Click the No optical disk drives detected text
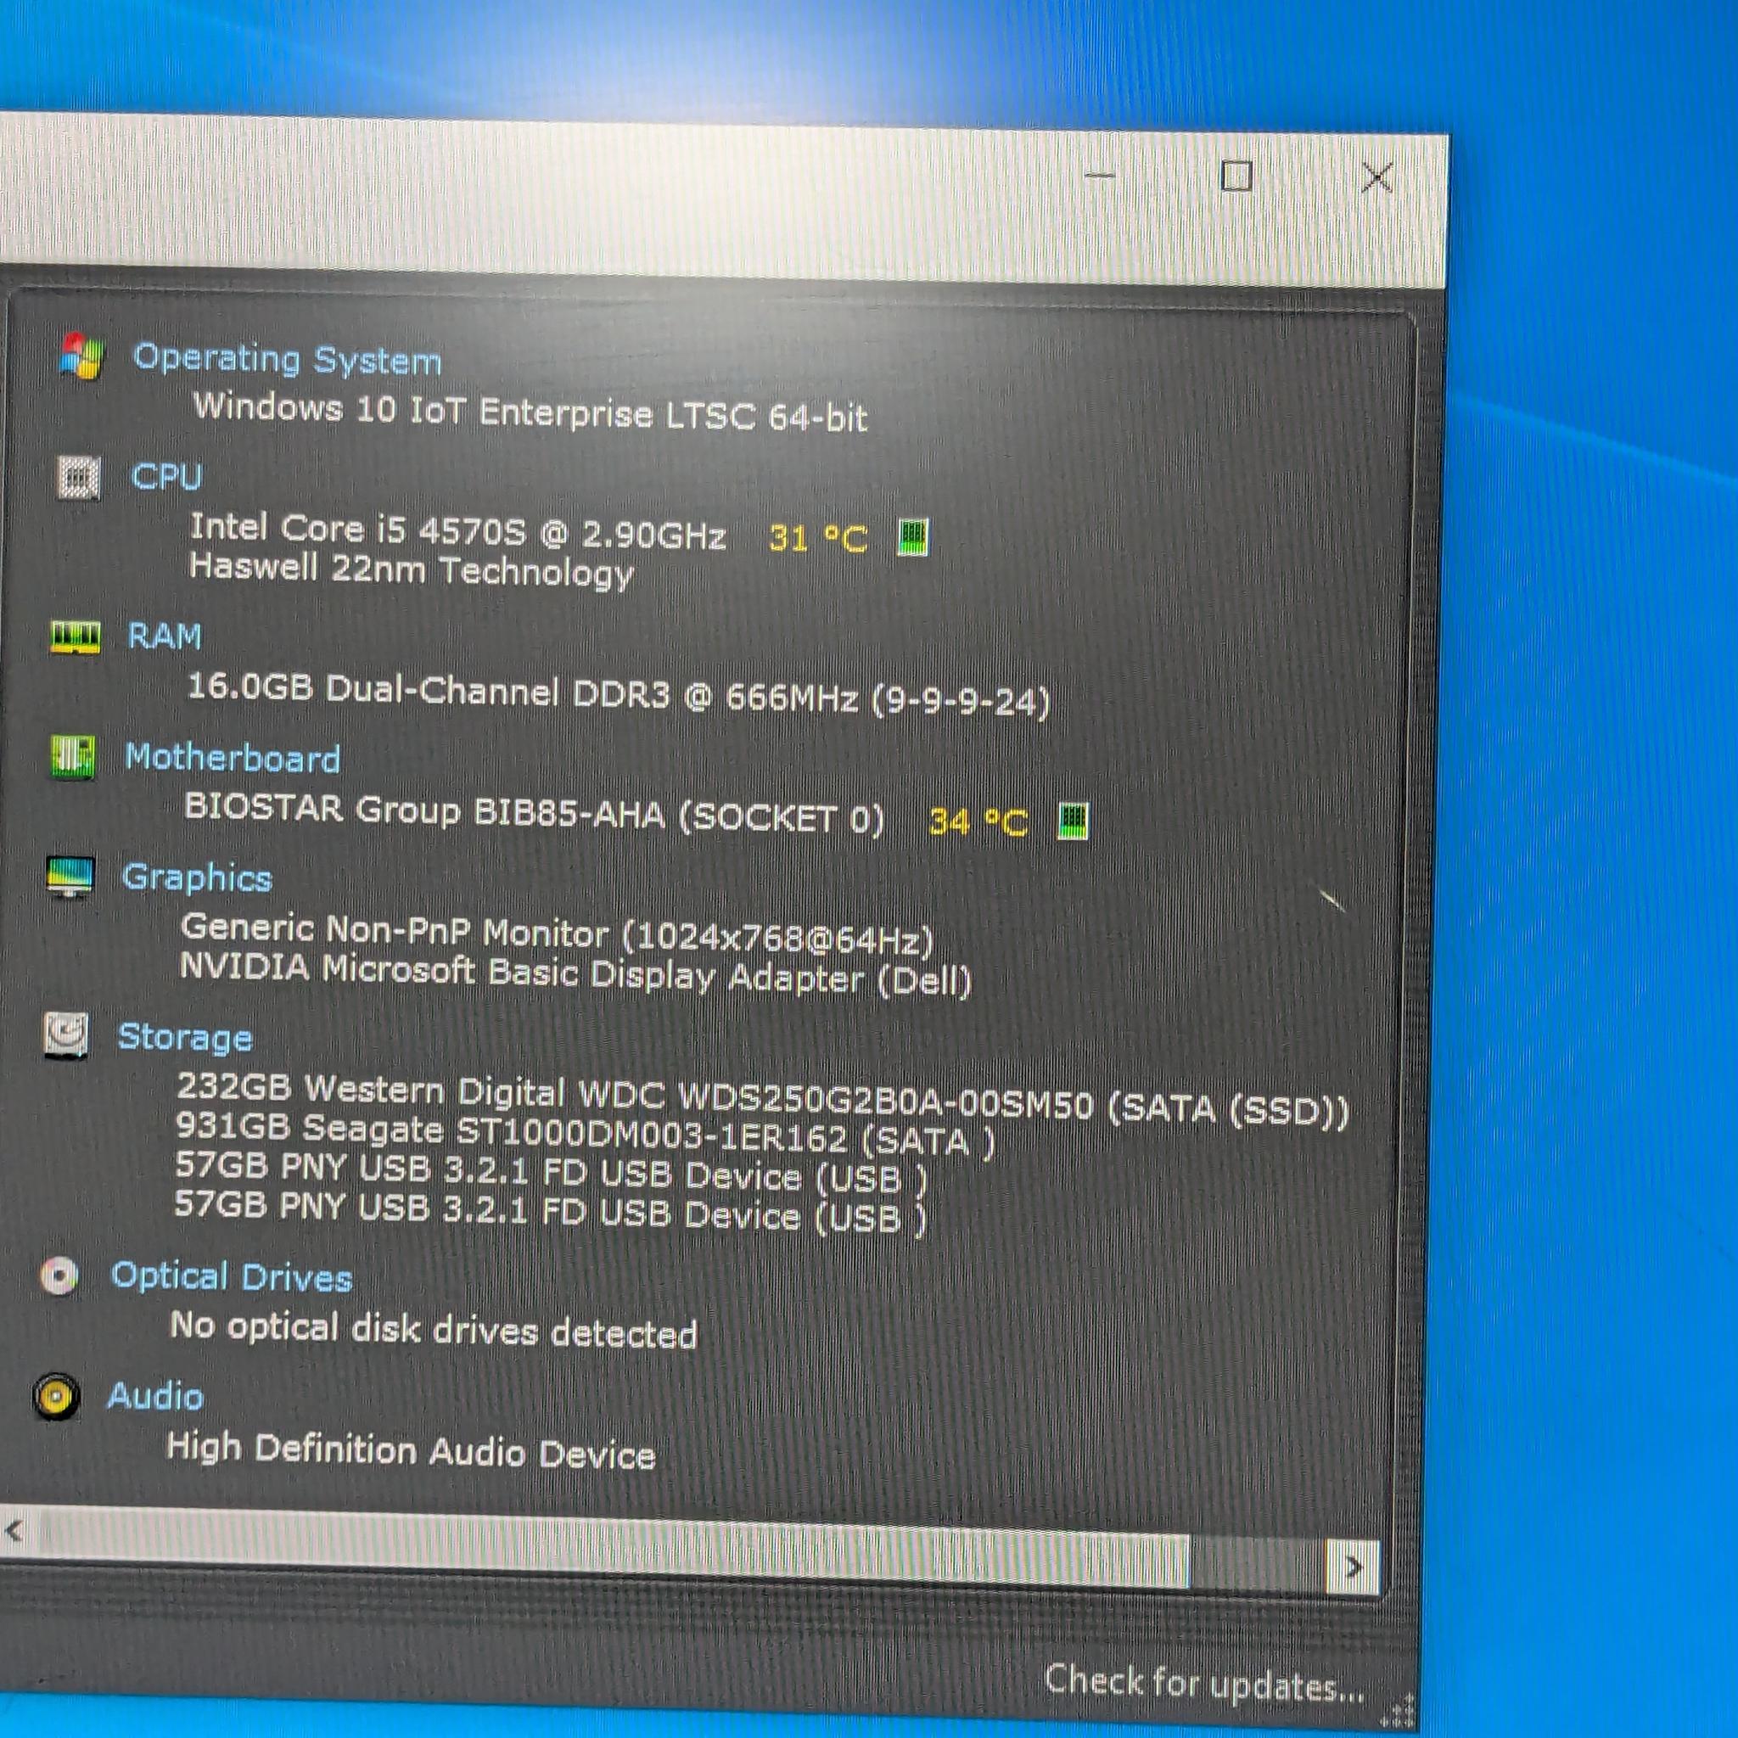This screenshot has width=1738, height=1738. [x=434, y=1330]
